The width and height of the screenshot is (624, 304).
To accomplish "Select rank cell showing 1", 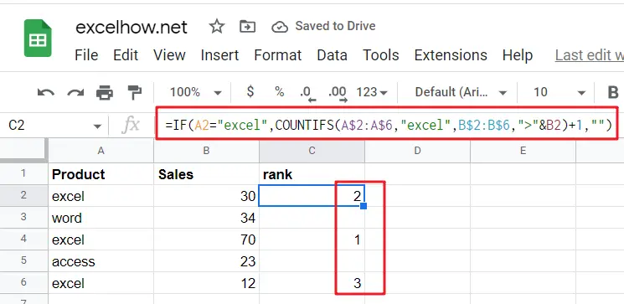I will [312, 240].
